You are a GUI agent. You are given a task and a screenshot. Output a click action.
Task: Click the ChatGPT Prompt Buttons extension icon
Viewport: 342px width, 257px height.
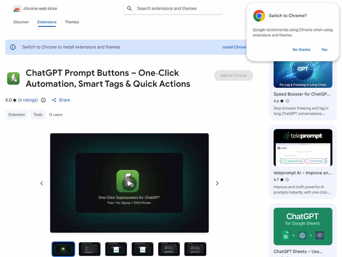13,78
